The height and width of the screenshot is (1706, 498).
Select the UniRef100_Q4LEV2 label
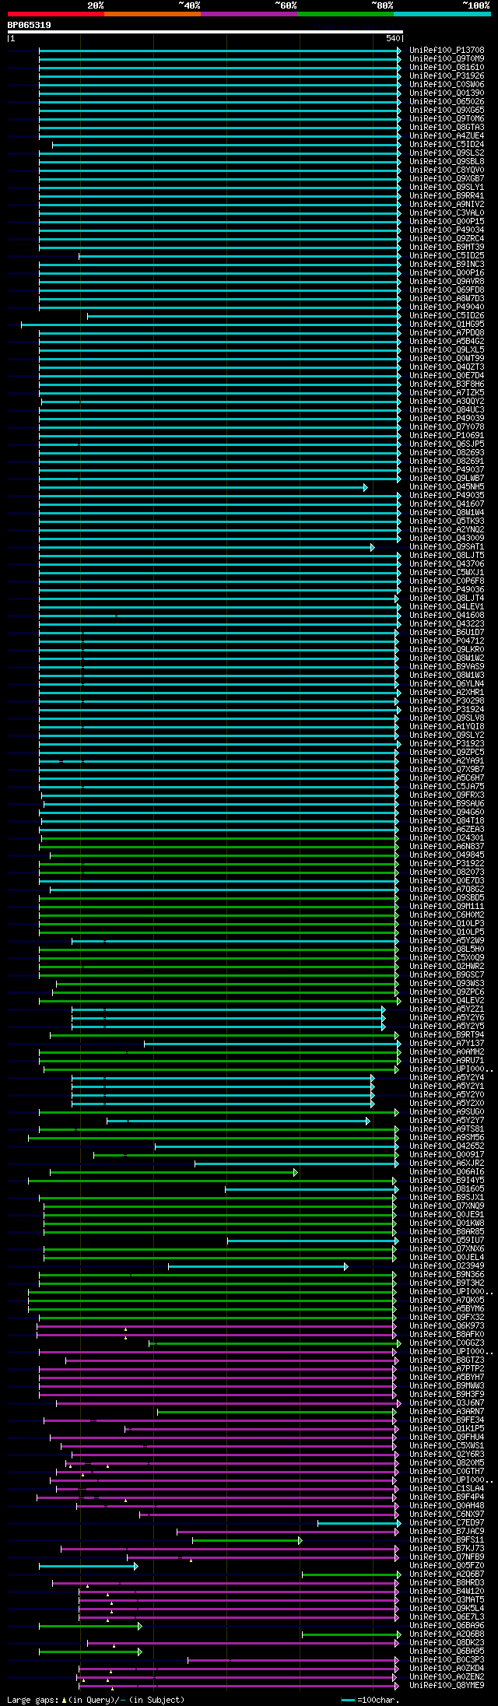[x=447, y=1001]
